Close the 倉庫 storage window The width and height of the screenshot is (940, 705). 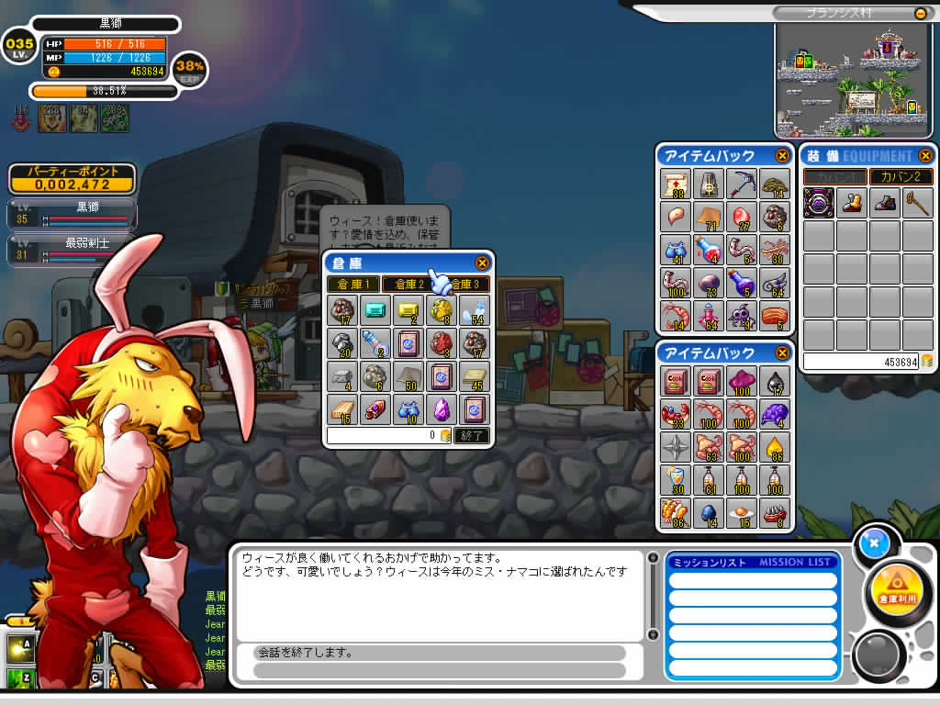coord(482,263)
